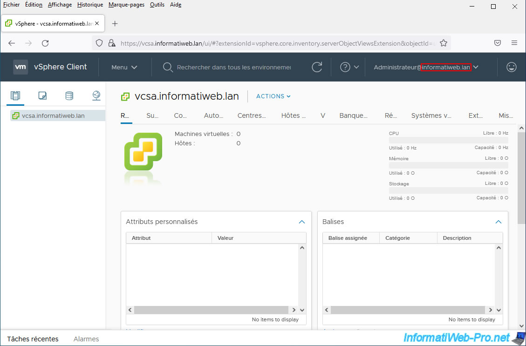The image size is (526, 346).
Task: Switch to the Banque... tab
Action: coord(354,115)
